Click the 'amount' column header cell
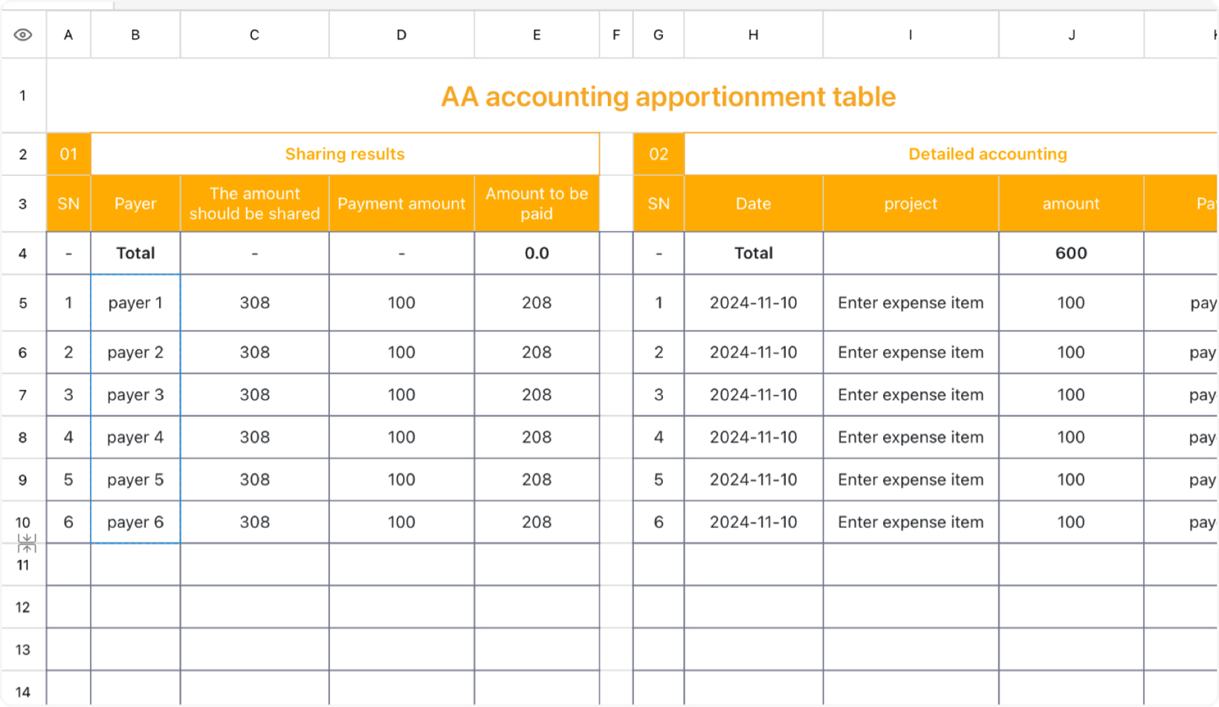 [1071, 203]
